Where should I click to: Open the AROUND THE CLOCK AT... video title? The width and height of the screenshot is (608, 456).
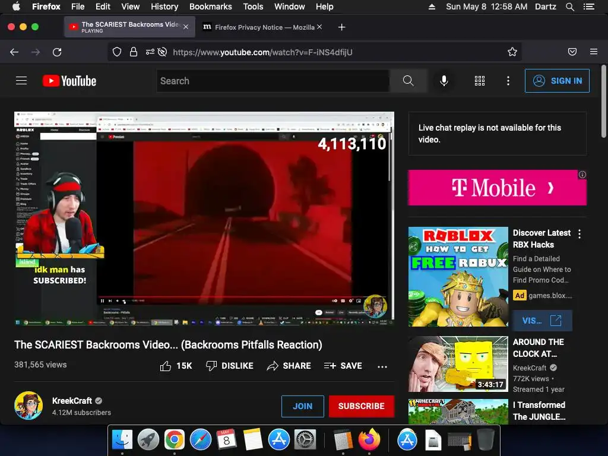tap(539, 348)
